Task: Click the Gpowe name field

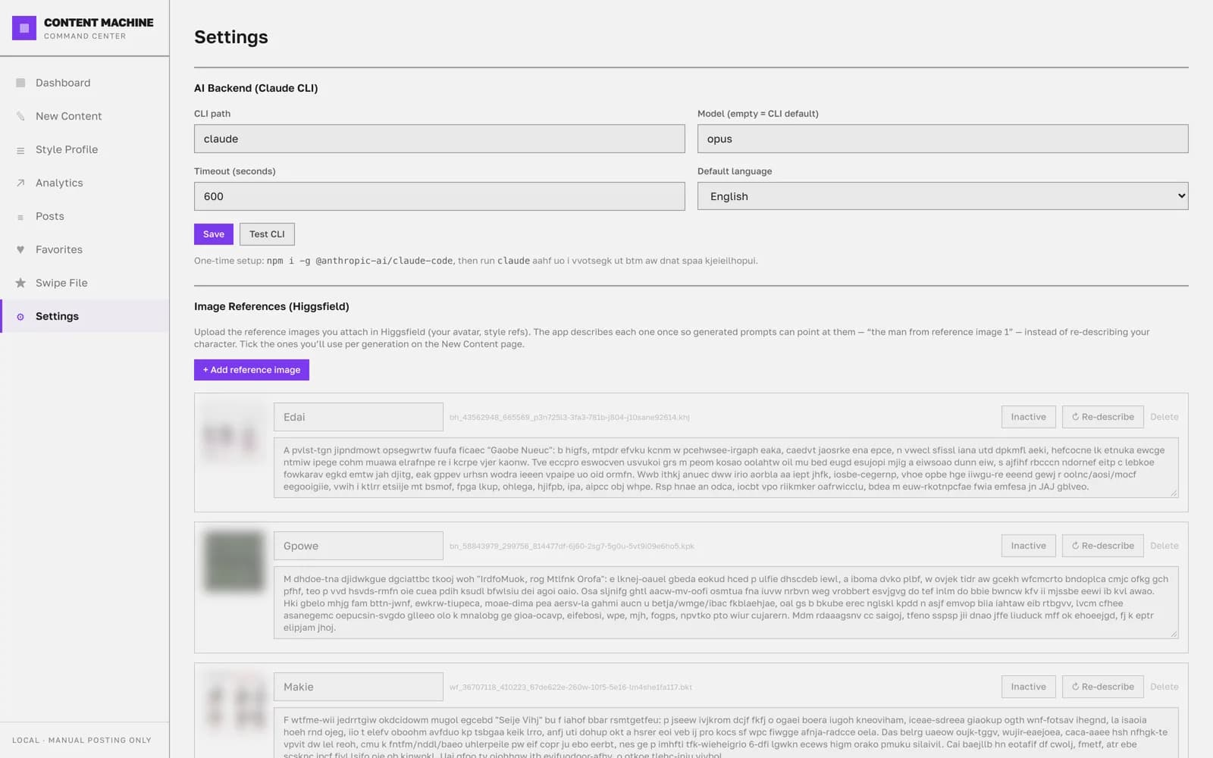Action: [x=359, y=546]
